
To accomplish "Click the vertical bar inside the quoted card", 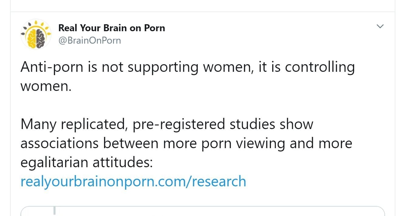I will [x=55, y=211].
